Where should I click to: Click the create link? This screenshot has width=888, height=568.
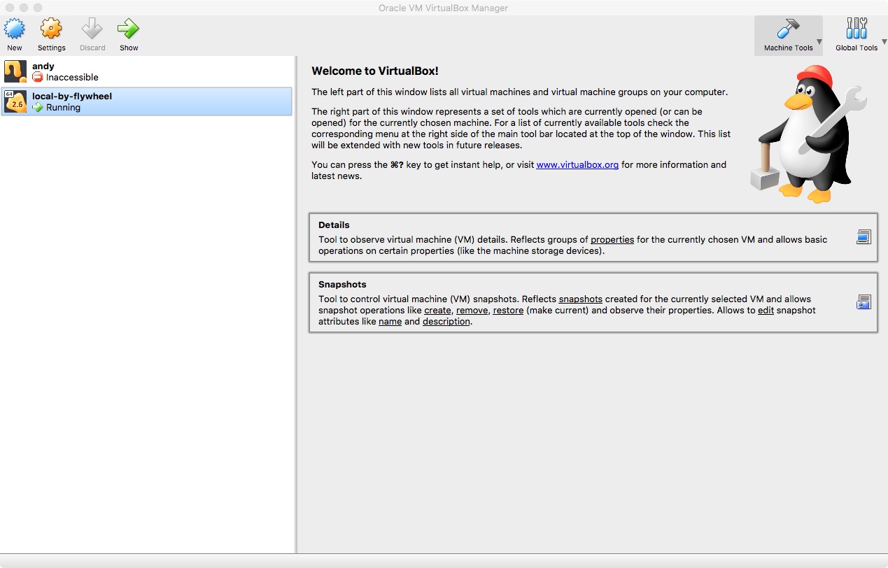pyautogui.click(x=437, y=310)
